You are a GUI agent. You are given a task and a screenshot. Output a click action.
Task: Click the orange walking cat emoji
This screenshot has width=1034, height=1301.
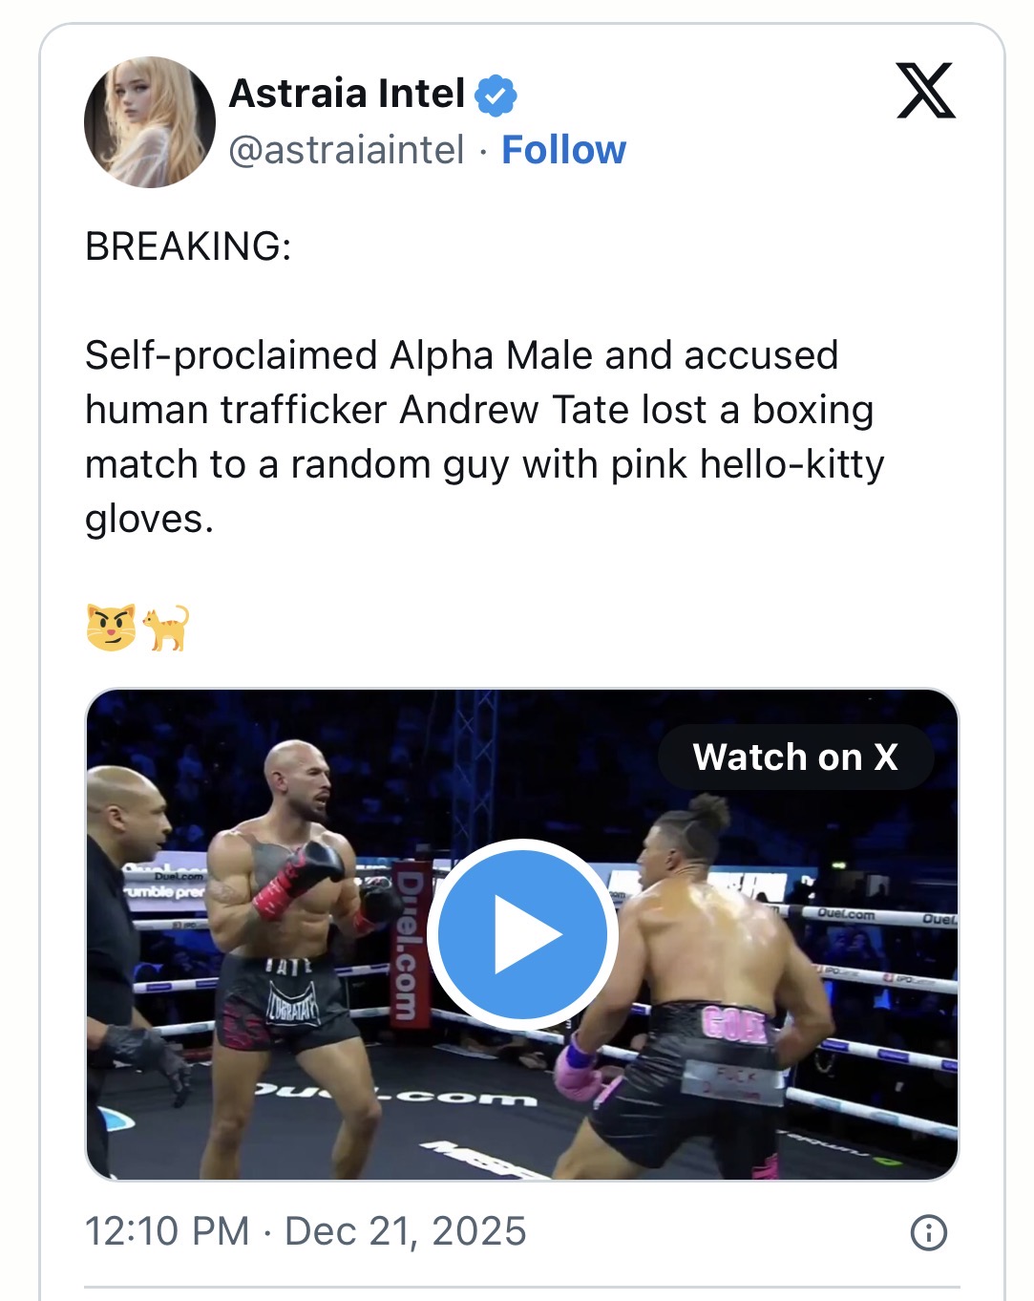167,628
